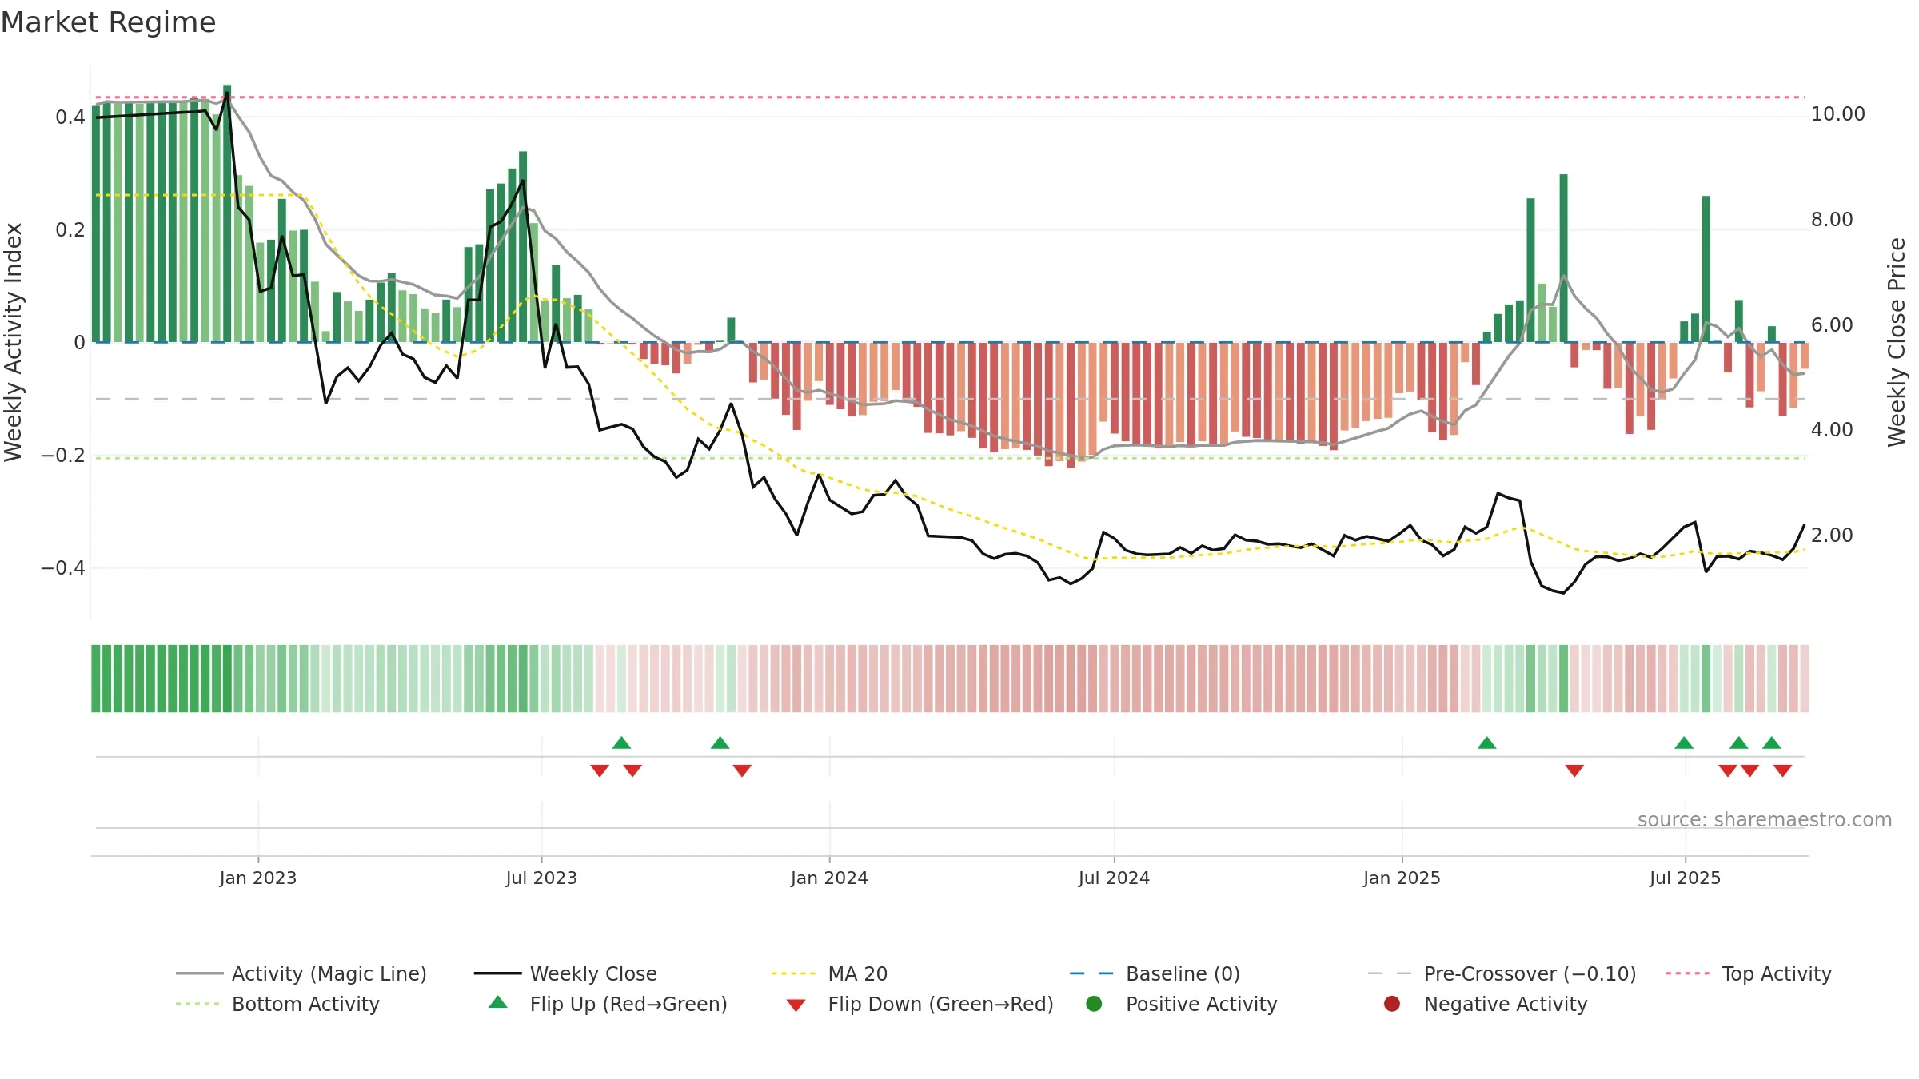The width and height of the screenshot is (1919, 1079).
Task: Toggle the Flip Up (Red→Green) legend entry
Action: tap(608, 1004)
